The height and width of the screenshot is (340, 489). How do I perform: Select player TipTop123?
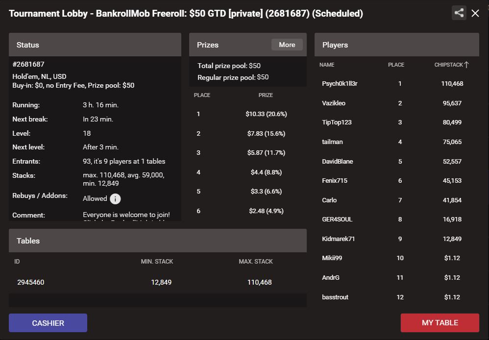(337, 122)
